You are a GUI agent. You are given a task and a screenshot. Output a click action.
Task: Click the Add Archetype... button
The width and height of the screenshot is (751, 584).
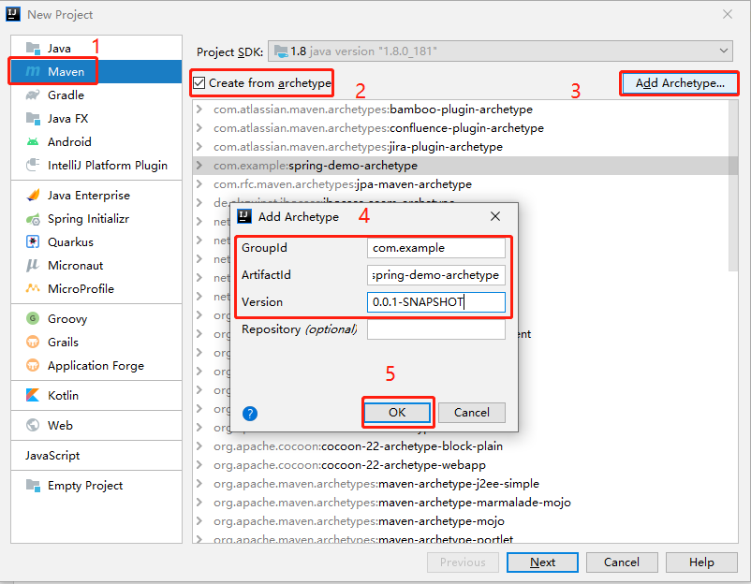pyautogui.click(x=679, y=83)
